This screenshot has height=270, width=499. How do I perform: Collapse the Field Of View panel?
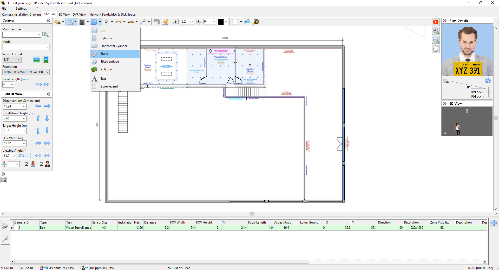coord(48,94)
